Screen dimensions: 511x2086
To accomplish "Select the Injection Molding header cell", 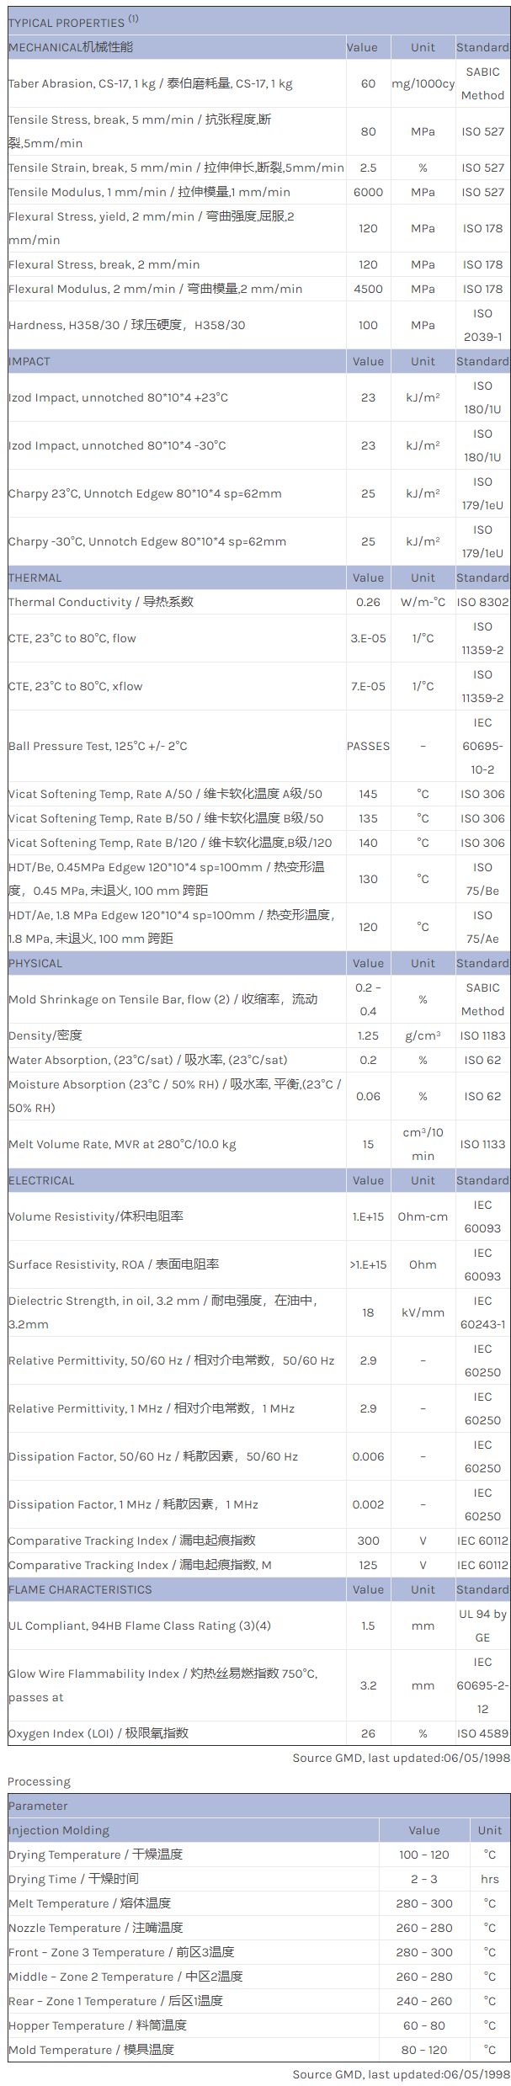I will tap(59, 1830).
